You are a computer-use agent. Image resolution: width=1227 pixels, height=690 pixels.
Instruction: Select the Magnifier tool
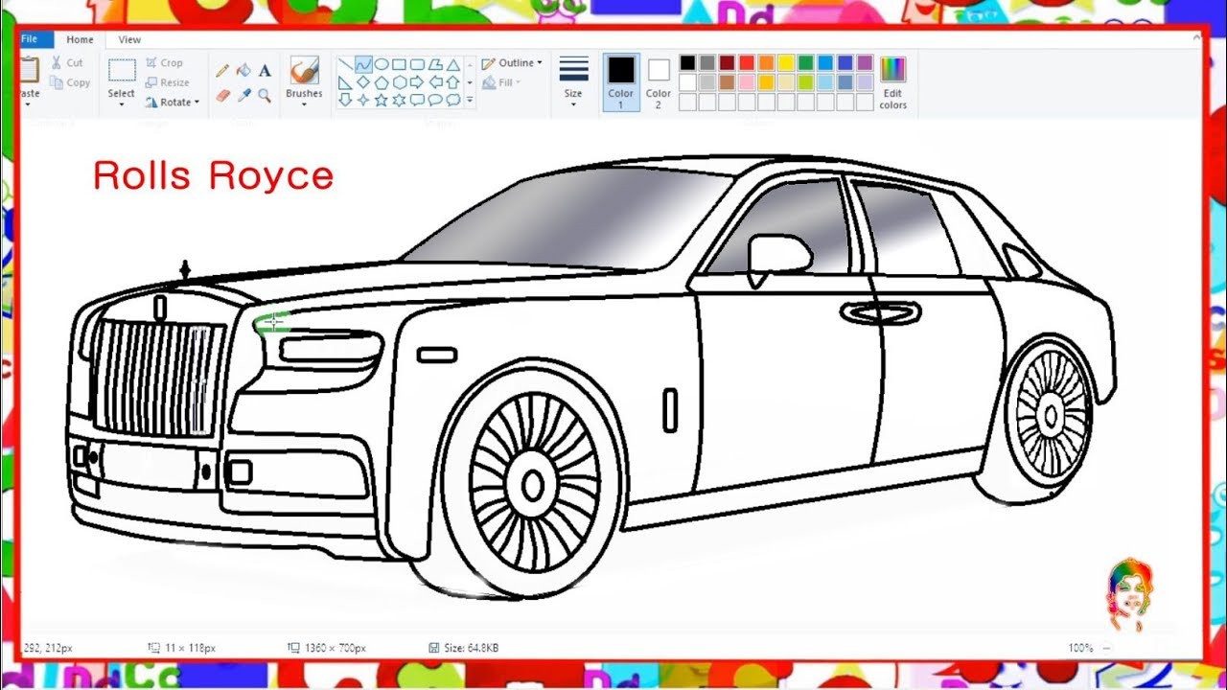pyautogui.click(x=265, y=96)
